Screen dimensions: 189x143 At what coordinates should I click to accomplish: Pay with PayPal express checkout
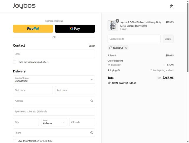(x=33, y=29)
